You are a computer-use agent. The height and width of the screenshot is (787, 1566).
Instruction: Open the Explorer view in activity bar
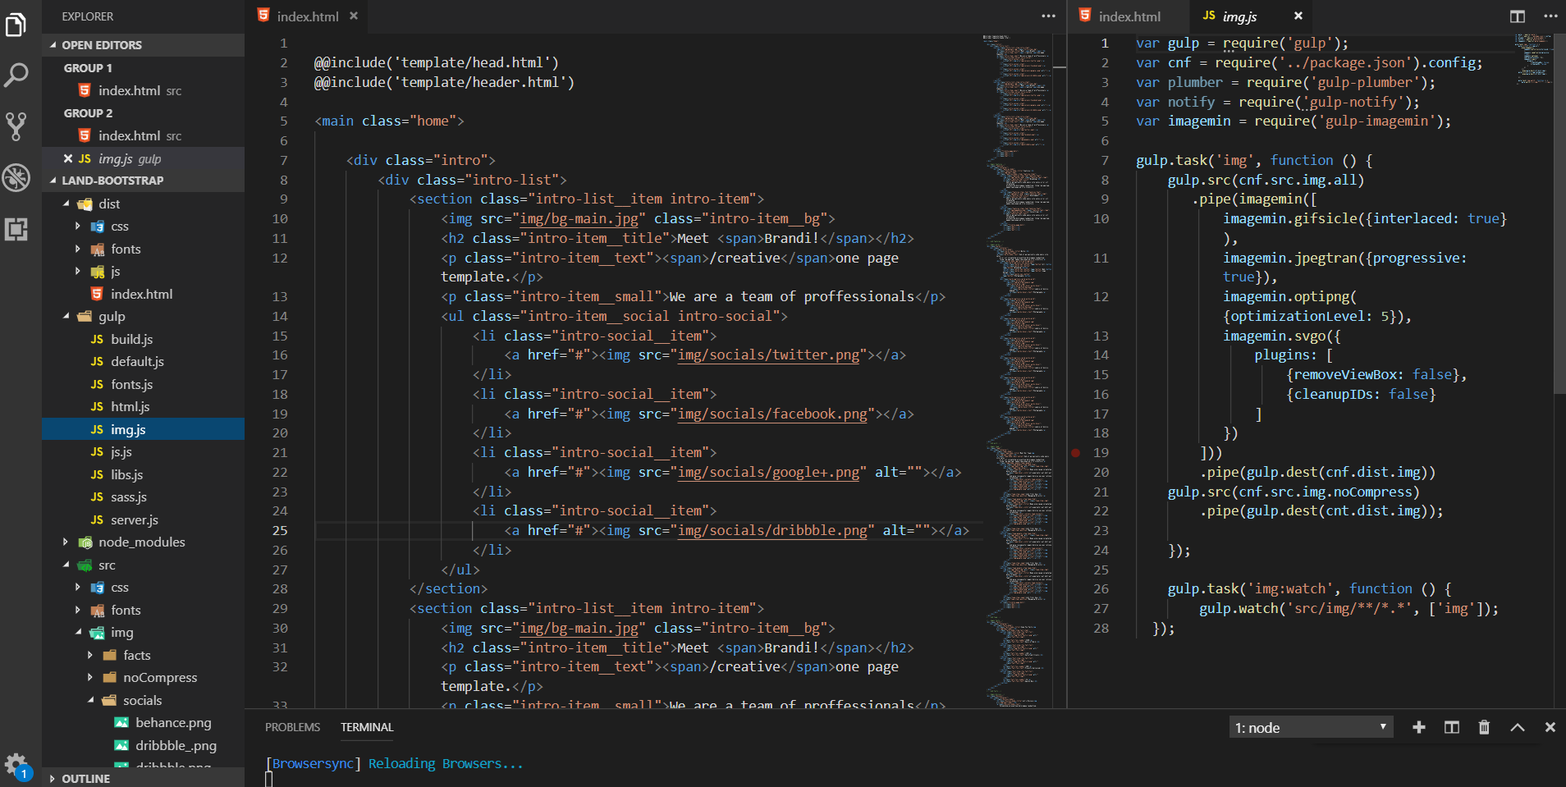[x=16, y=25]
